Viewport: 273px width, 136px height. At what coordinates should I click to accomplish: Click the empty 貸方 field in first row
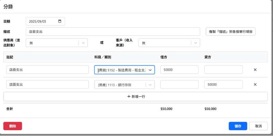coord(224,70)
